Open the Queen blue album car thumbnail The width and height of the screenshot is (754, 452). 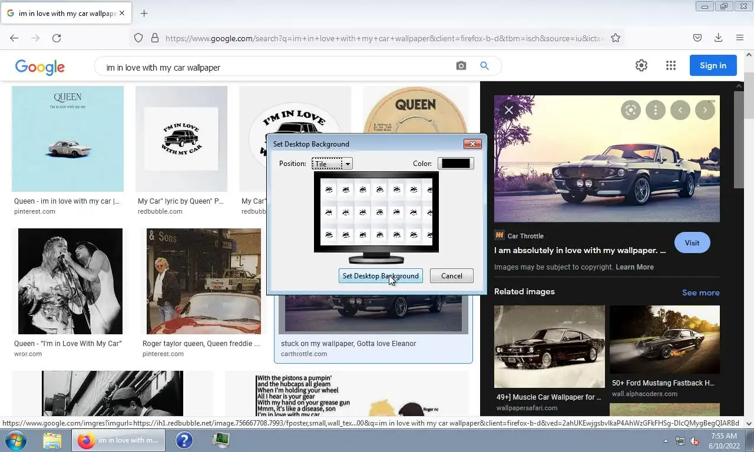[x=68, y=139]
